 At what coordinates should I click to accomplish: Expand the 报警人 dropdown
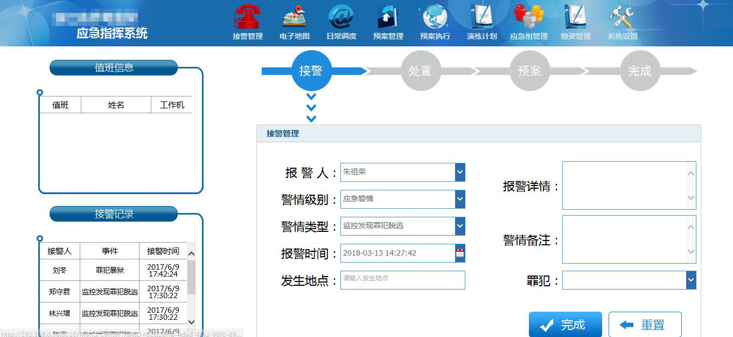460,172
